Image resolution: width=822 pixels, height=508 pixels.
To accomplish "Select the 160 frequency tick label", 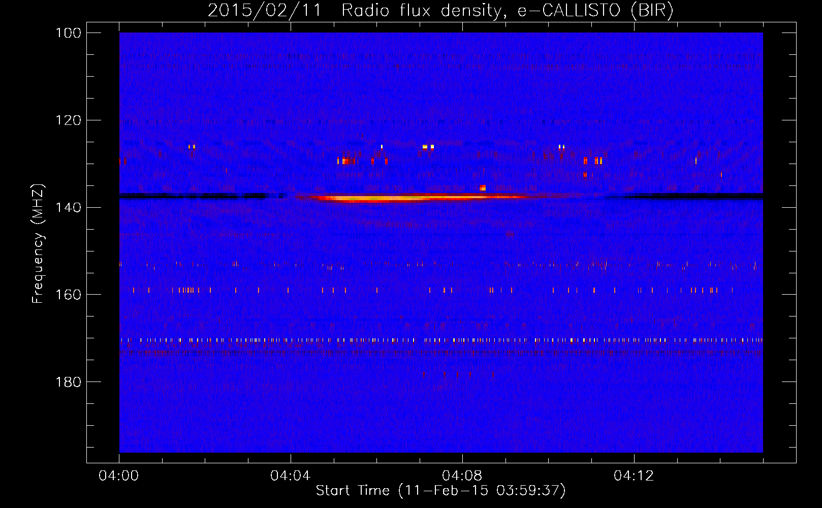I will pyautogui.click(x=68, y=295).
